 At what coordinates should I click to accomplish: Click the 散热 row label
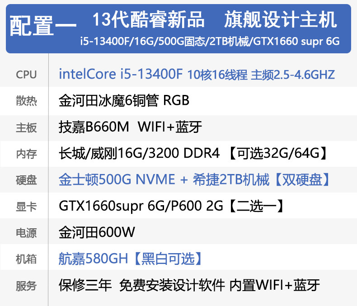click(26, 101)
